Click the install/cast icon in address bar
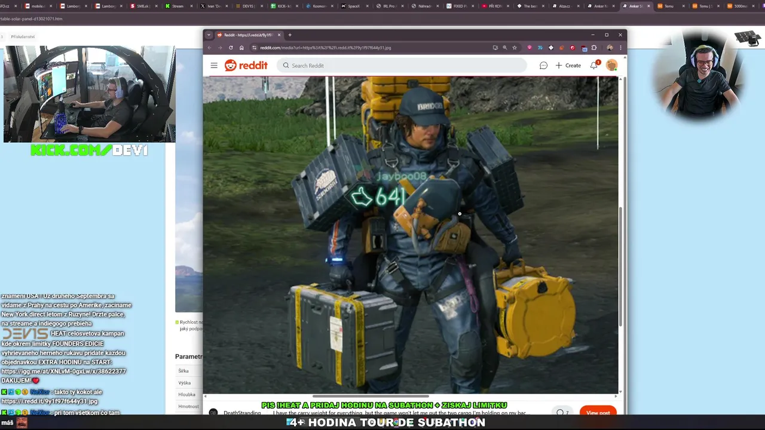Image resolution: width=765 pixels, height=430 pixels. [495, 48]
